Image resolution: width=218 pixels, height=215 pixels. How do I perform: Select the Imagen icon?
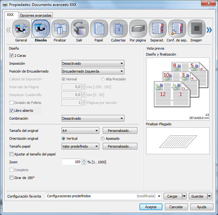coord(196,29)
